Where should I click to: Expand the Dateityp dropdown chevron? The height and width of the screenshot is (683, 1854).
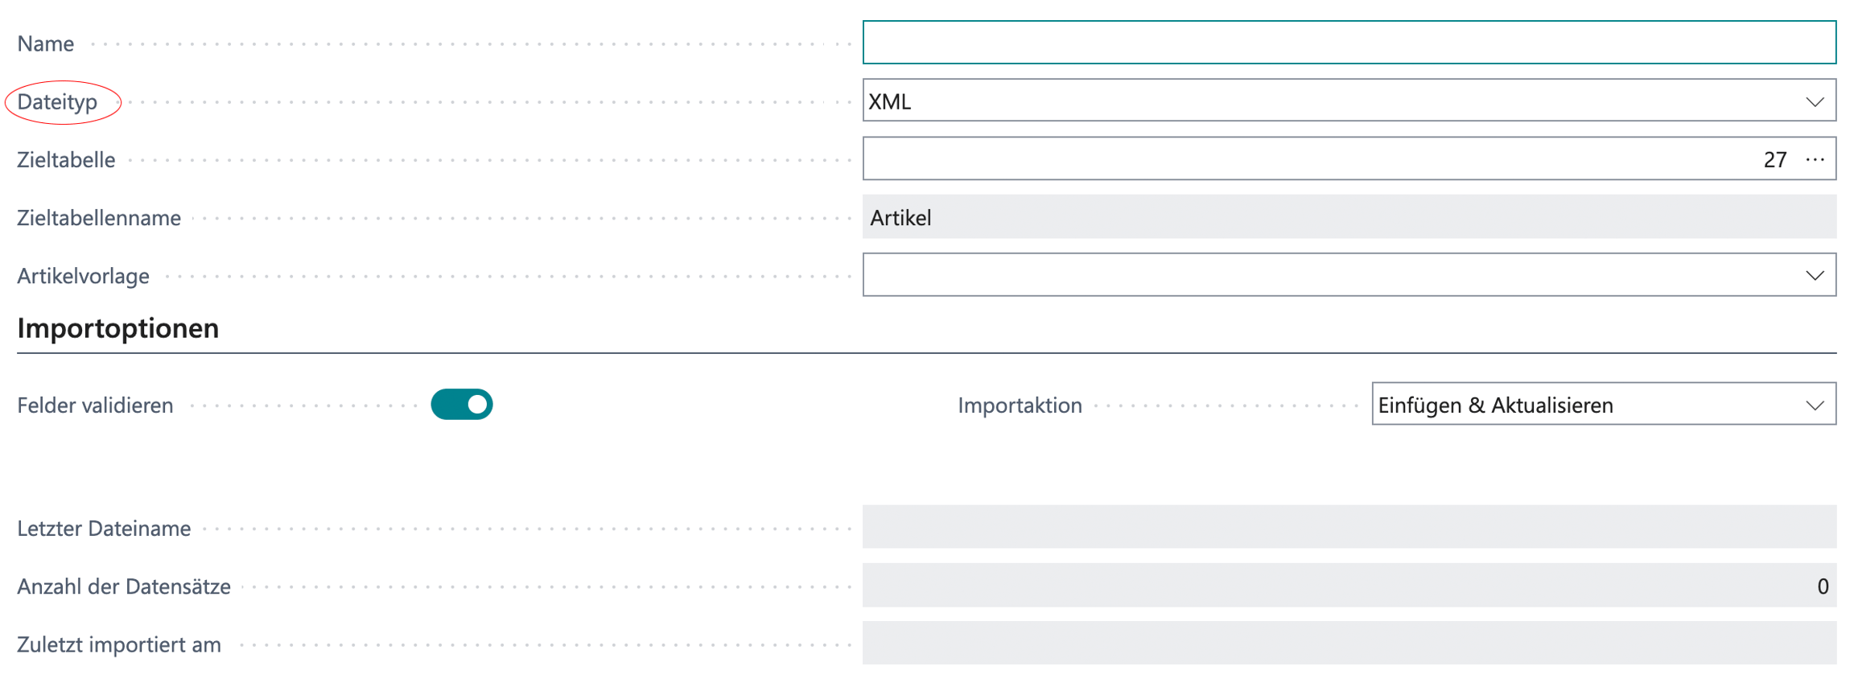pos(1815,102)
